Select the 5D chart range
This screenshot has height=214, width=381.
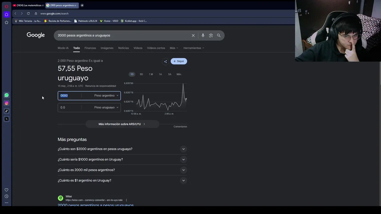pos(141,74)
